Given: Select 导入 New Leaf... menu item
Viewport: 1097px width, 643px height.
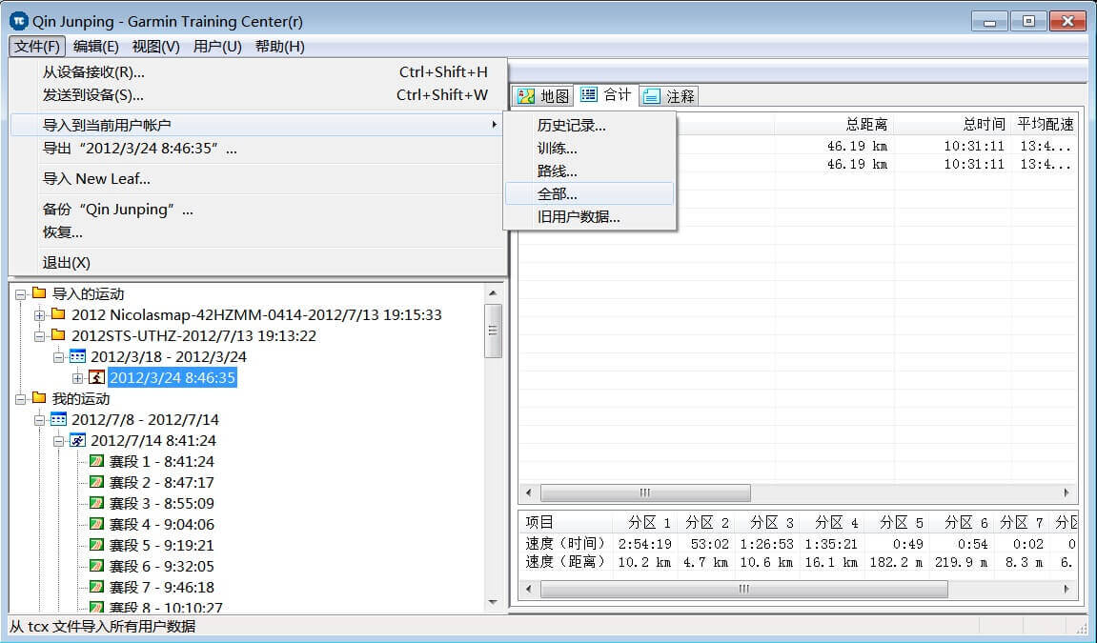Looking at the screenshot, I should [257, 179].
